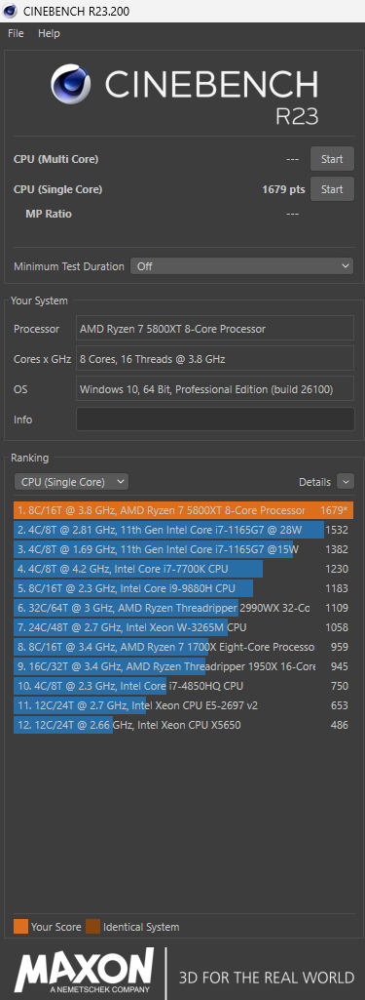The image size is (365, 1000).
Task: Start the CPU Single Core test
Action: 332,189
